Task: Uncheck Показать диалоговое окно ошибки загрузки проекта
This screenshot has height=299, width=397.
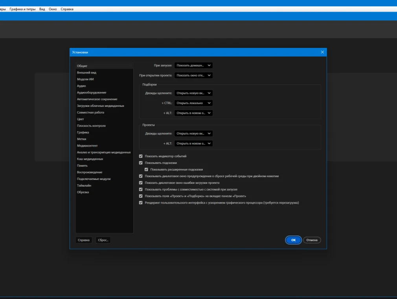Action: (x=141, y=183)
